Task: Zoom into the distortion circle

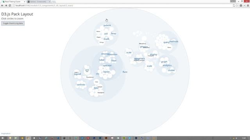Action: point(113,54)
